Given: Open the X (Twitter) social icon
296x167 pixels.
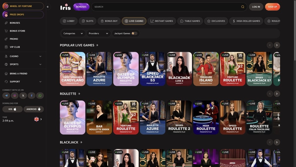Looking at the screenshot, I should (x=23, y=96).
